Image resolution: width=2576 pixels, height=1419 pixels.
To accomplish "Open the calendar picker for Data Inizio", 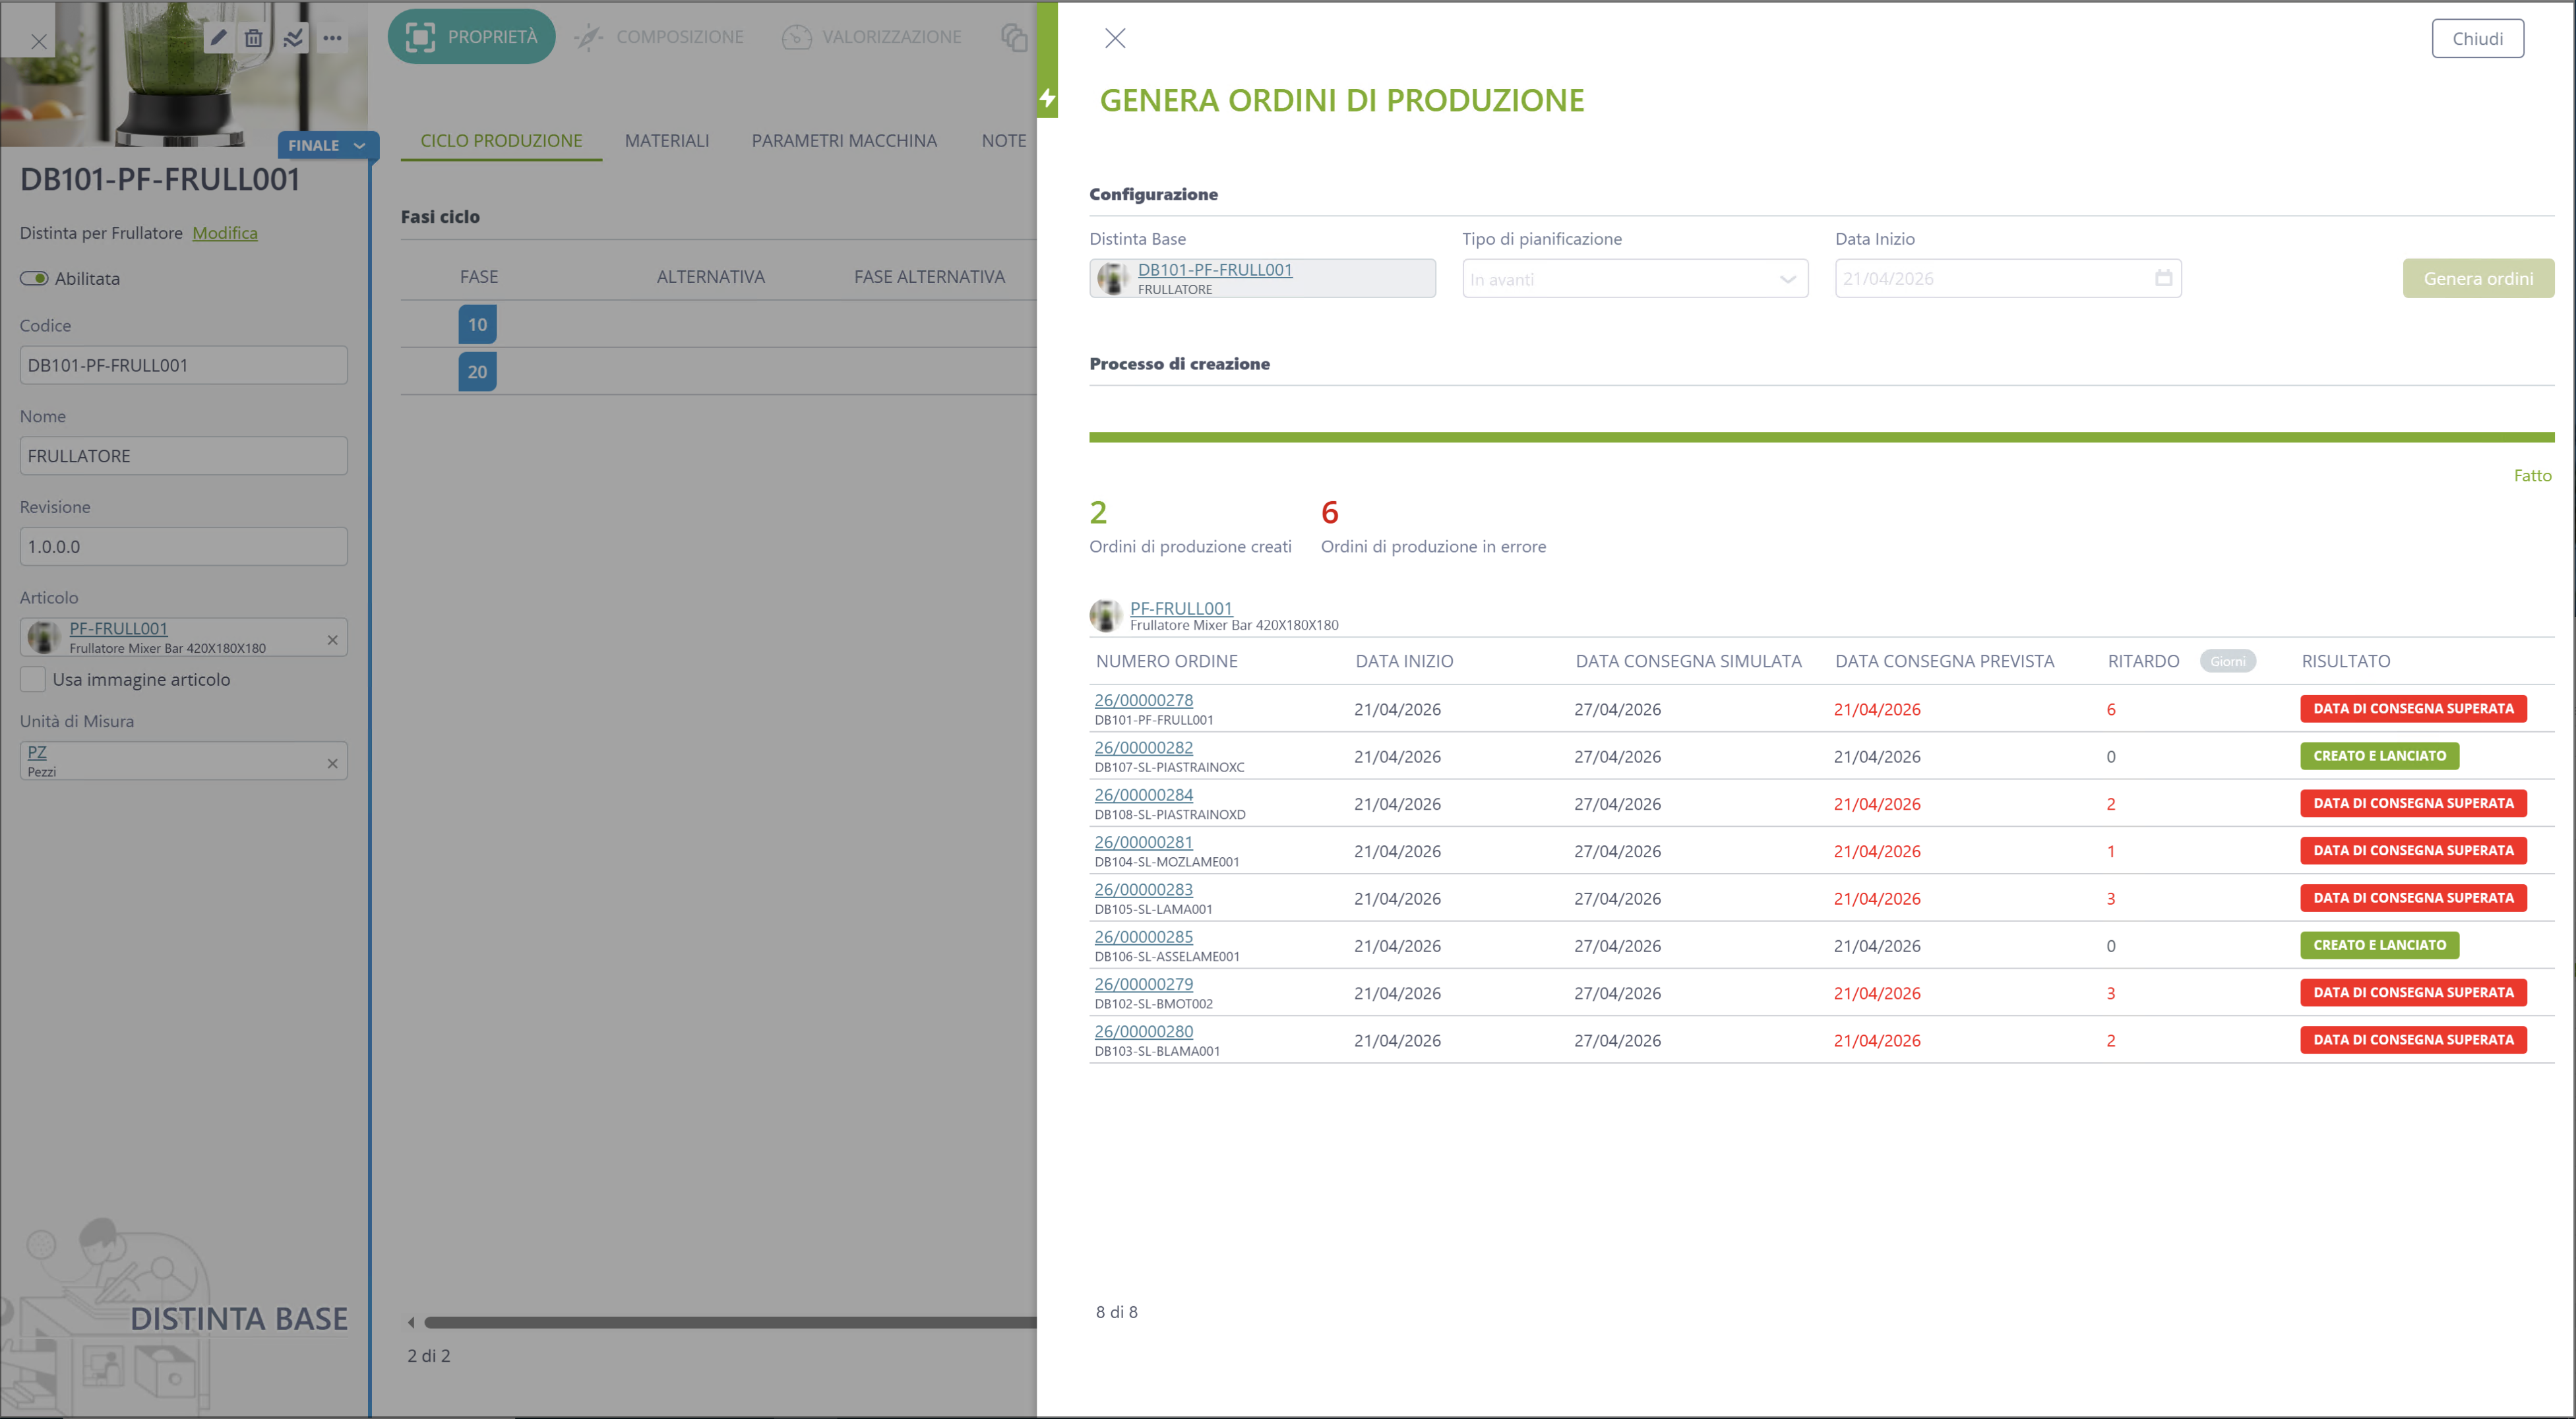I will pyautogui.click(x=2163, y=278).
